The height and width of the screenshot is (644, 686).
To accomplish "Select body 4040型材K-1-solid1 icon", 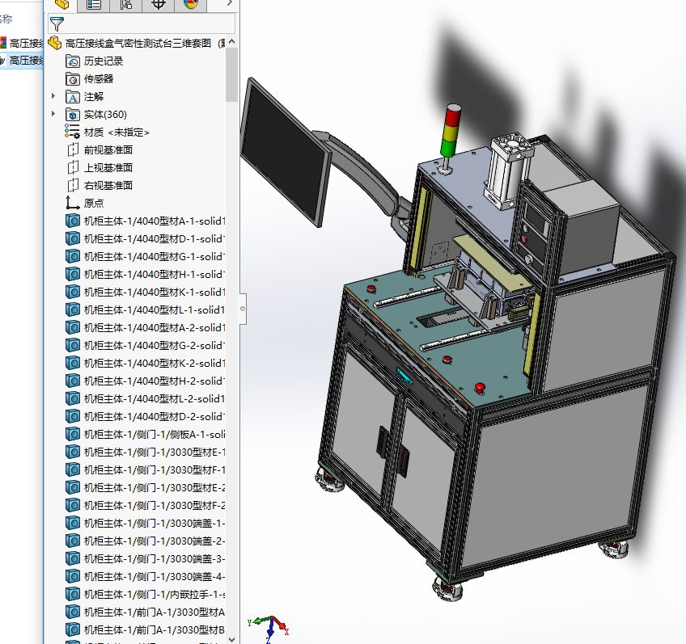I will pos(73,293).
